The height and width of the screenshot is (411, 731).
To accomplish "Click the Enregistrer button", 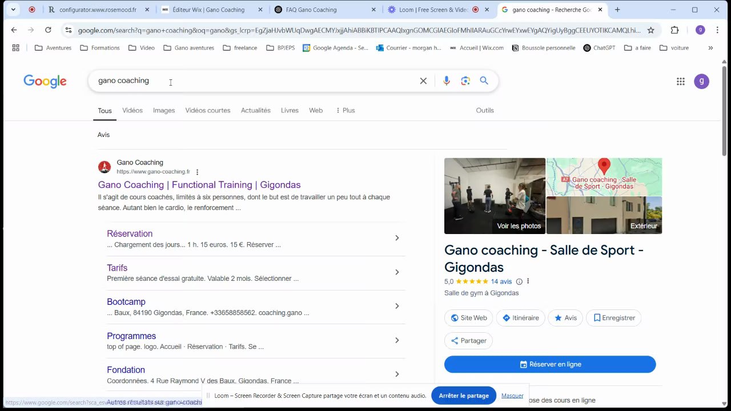I will pyautogui.click(x=614, y=318).
